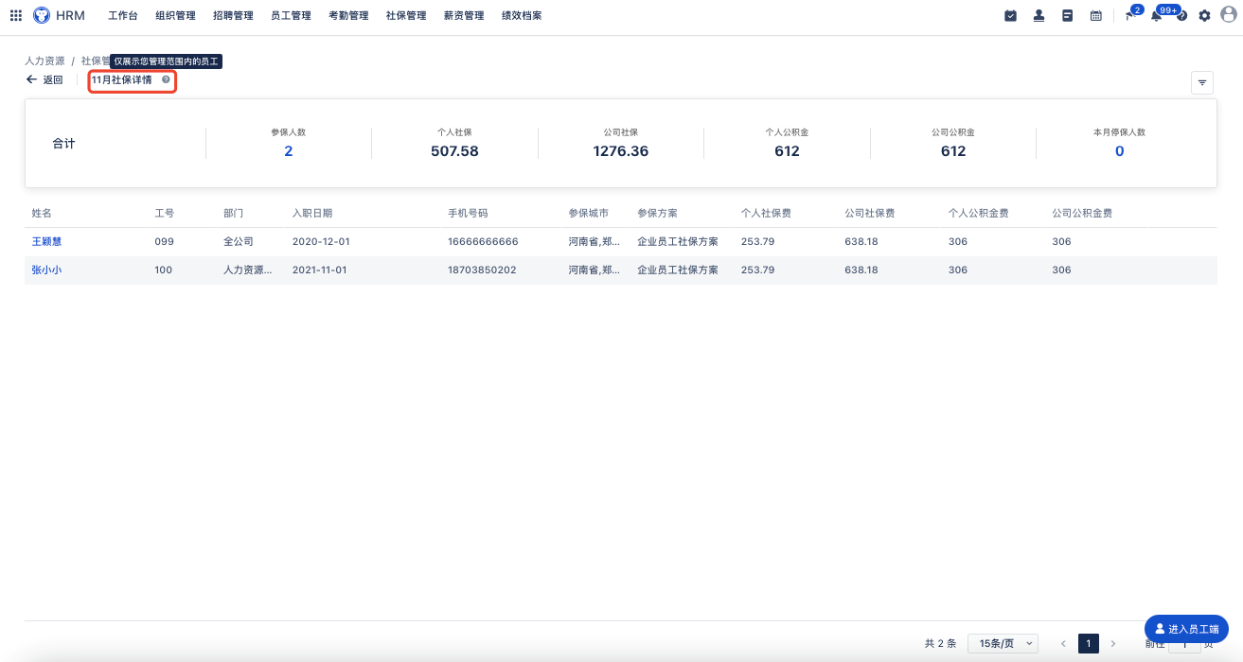This screenshot has width=1243, height=662.
Task: Click the 参保人数 value 2
Action: (x=288, y=151)
